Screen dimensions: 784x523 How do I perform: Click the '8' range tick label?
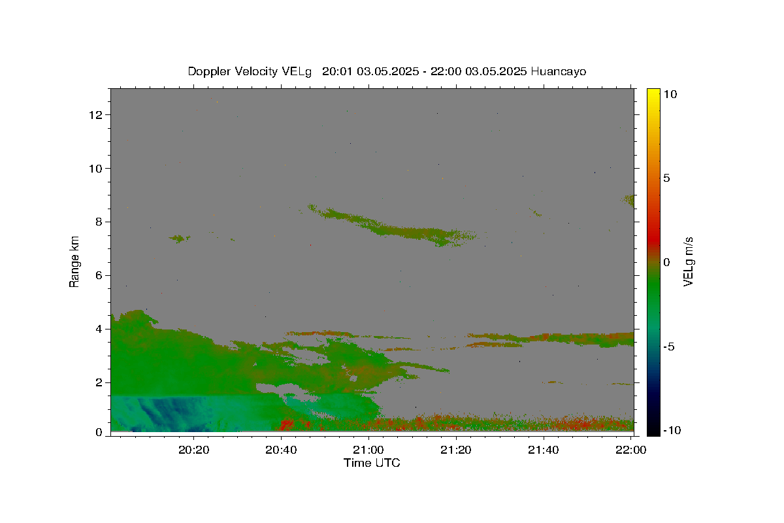point(100,222)
